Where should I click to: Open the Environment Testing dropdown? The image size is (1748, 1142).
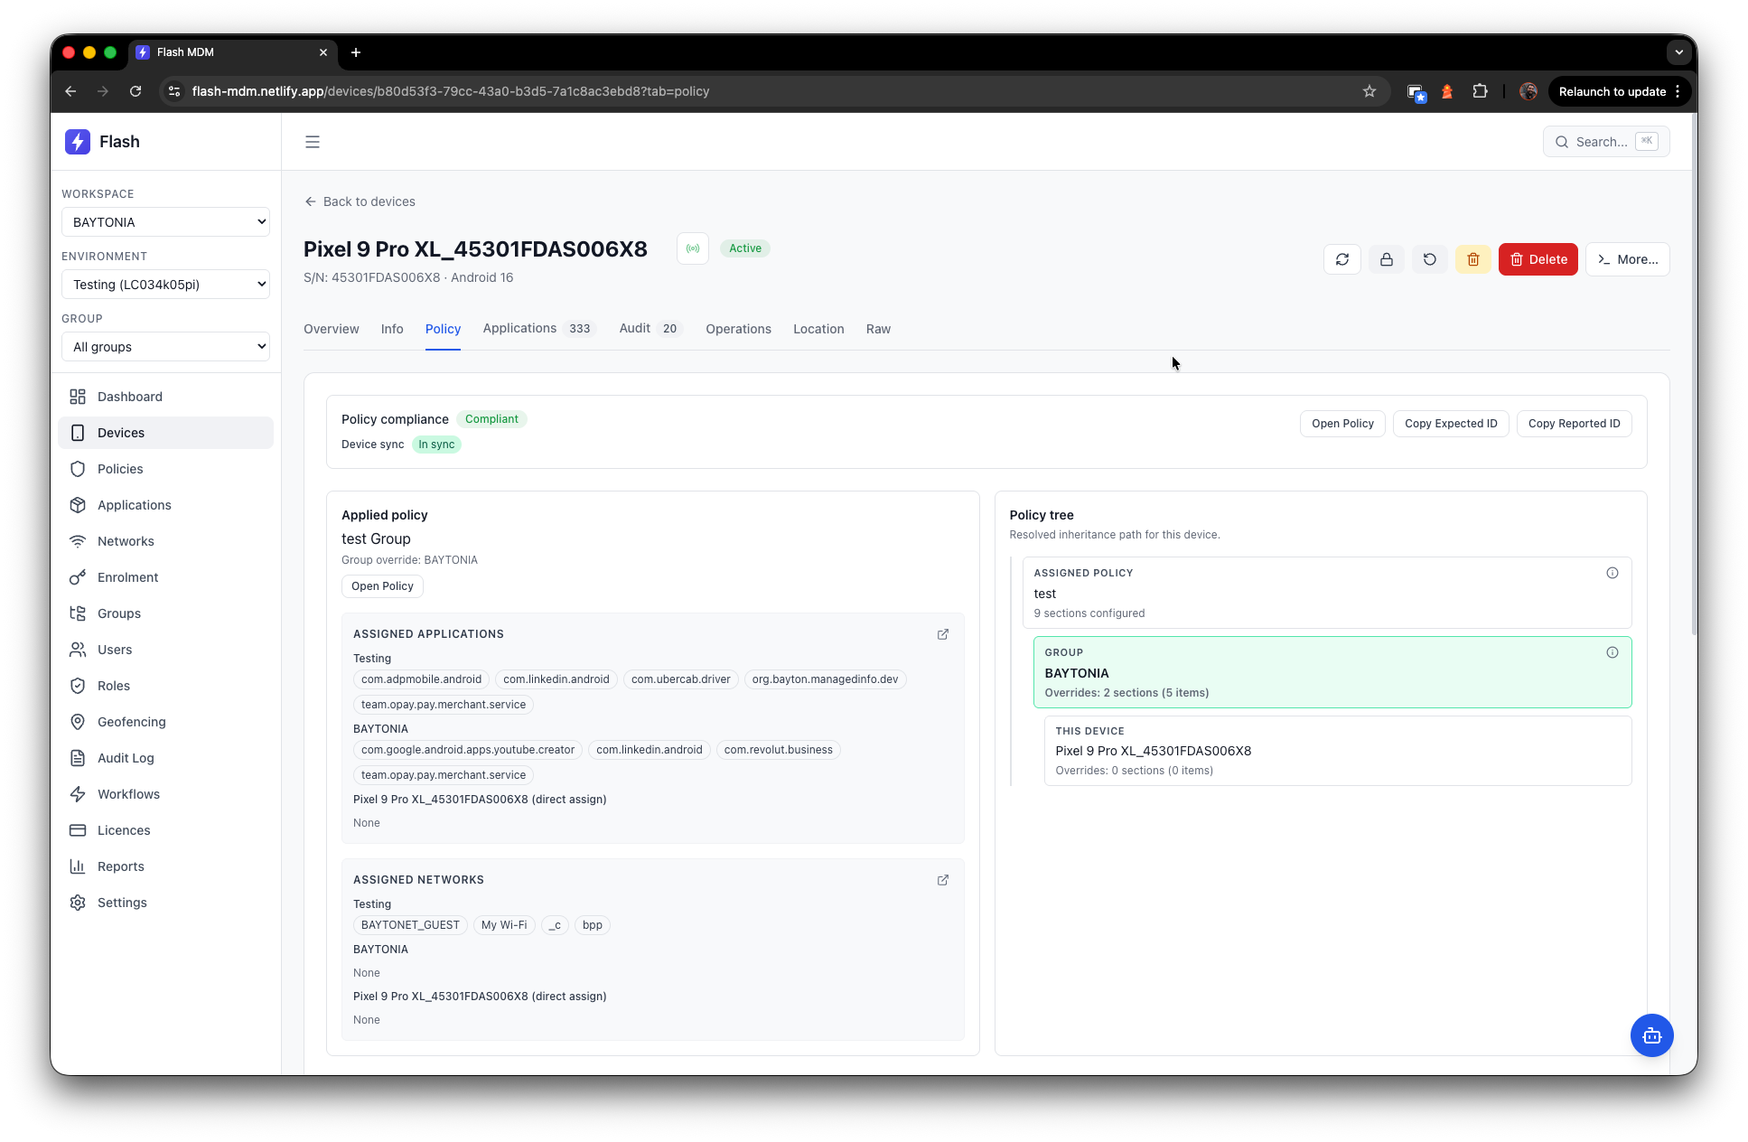coord(165,285)
